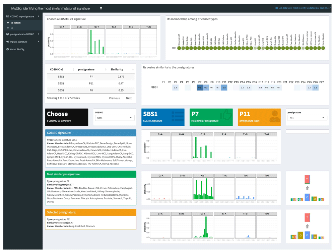Click the list icon in the blue SBS1 box
335x252 pixels.
pos(178,117)
